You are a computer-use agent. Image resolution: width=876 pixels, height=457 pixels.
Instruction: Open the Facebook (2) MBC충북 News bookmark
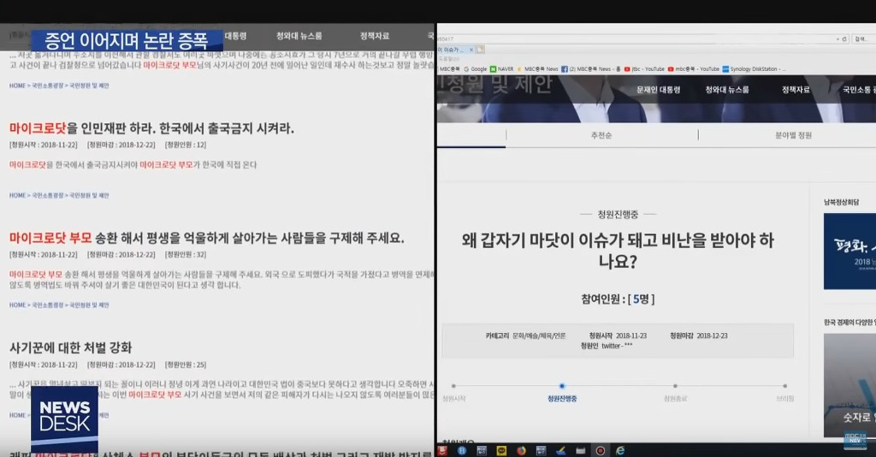590,68
